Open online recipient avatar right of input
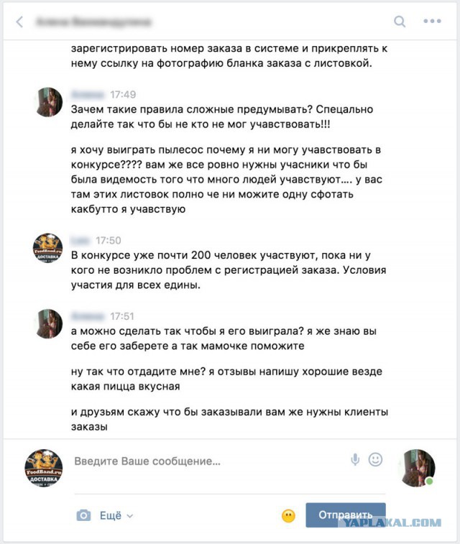This screenshot has width=460, height=544. coord(418,468)
